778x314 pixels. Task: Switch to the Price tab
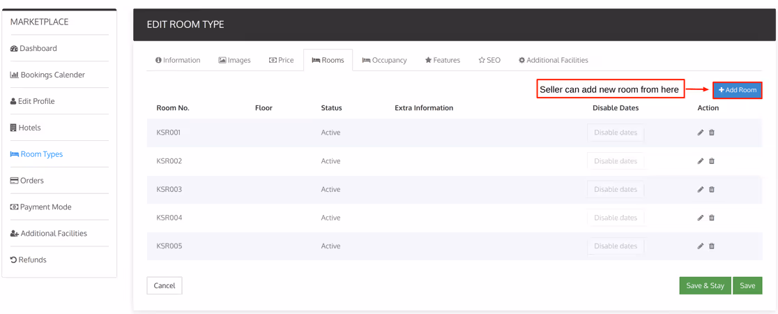282,60
